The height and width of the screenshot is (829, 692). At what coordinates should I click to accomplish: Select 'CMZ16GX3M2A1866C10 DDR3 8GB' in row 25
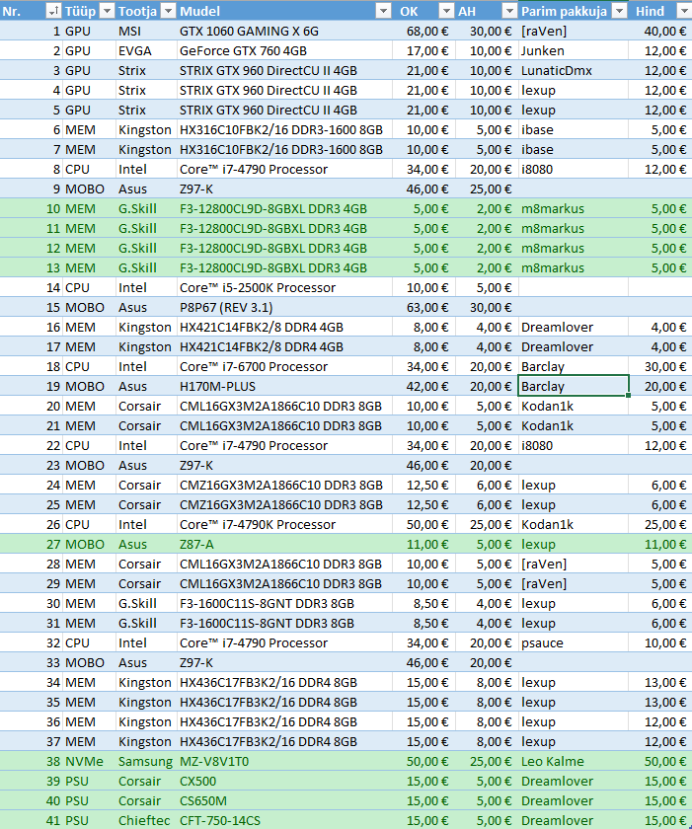pos(284,505)
